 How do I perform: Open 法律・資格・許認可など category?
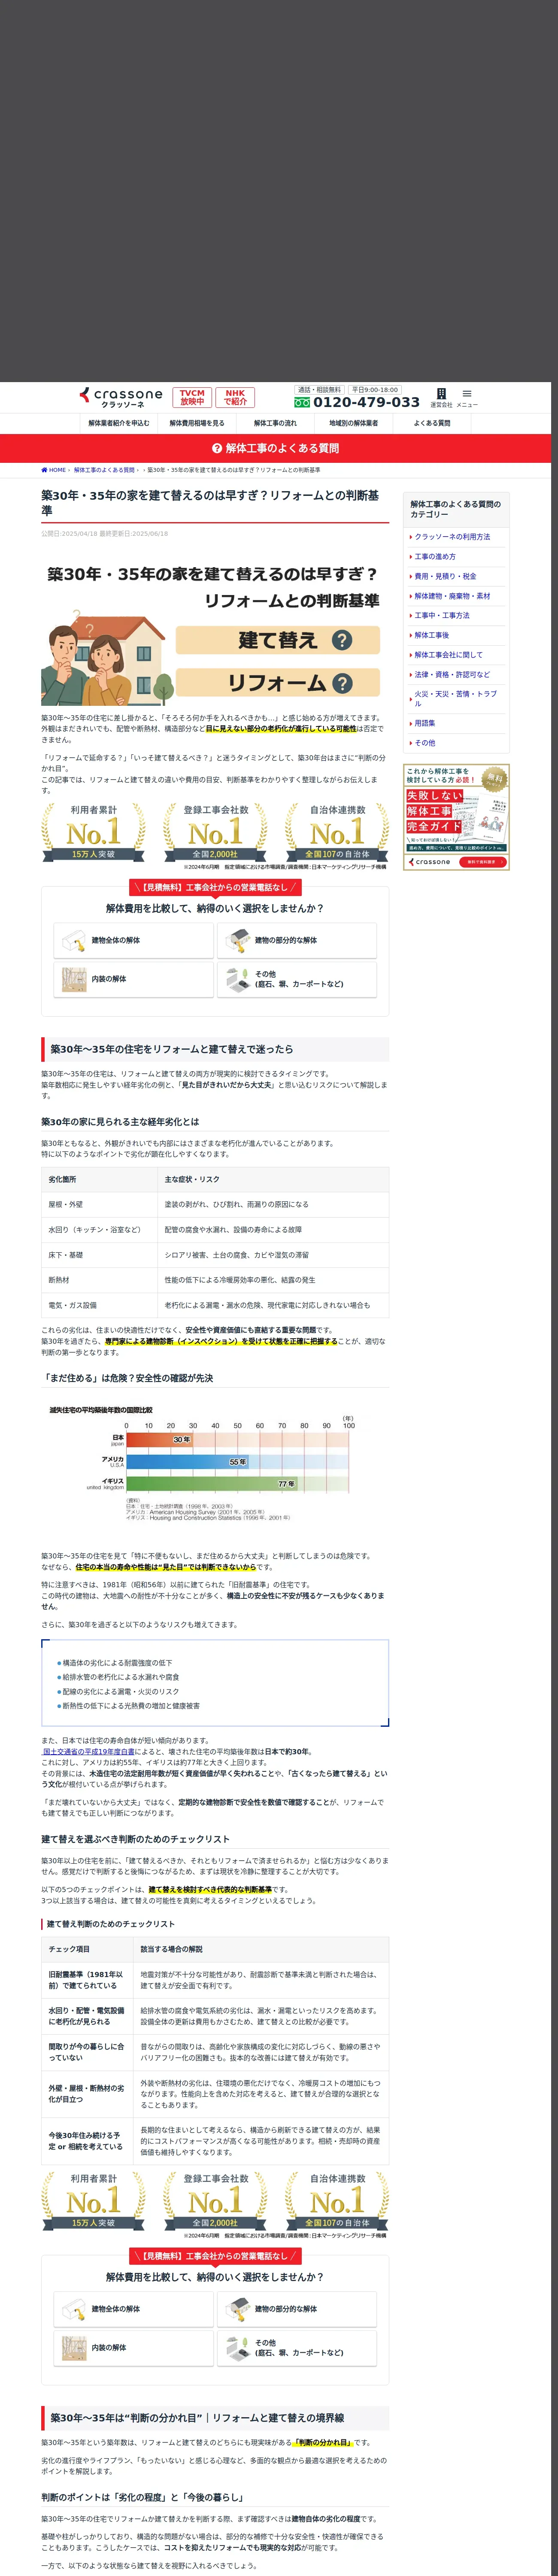point(452,674)
